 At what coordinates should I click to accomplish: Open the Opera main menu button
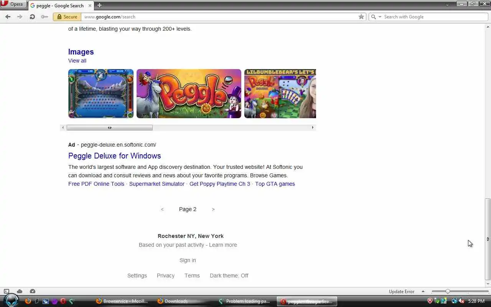click(13, 4)
